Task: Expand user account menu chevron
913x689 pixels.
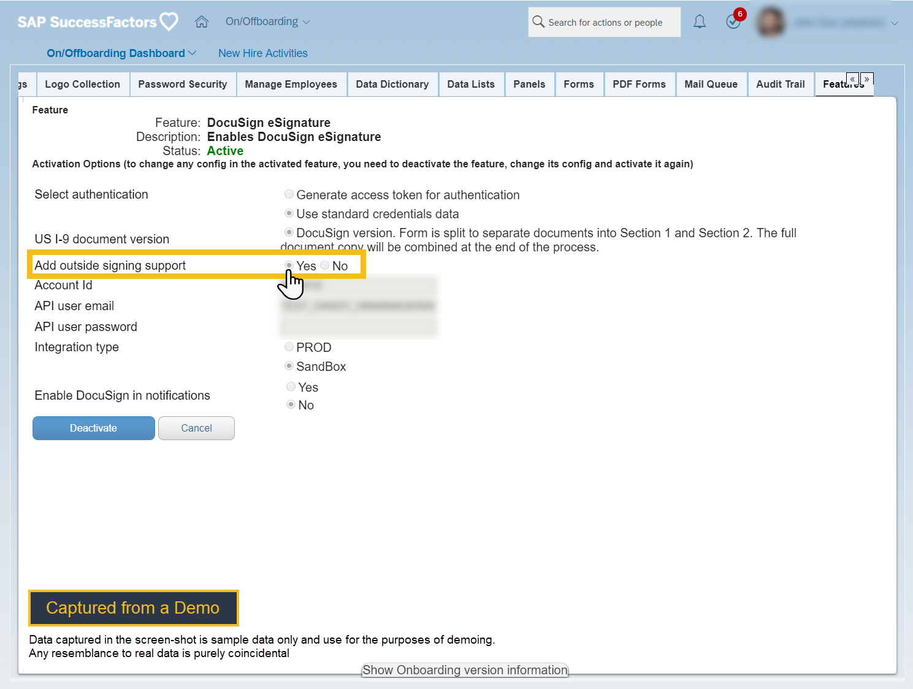Action: pos(895,23)
